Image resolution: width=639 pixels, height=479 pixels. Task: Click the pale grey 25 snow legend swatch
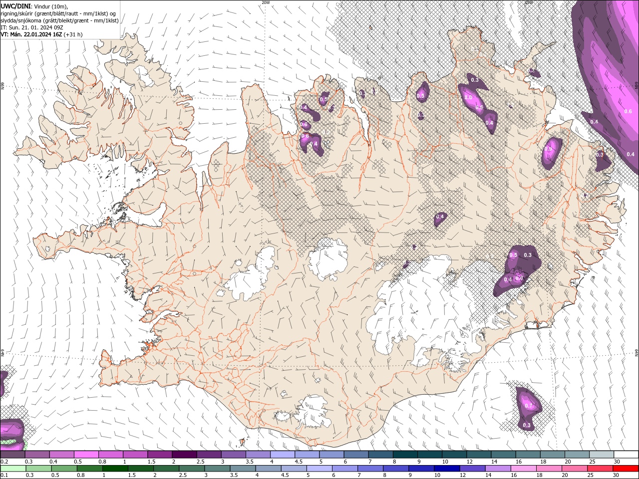tap(602, 455)
